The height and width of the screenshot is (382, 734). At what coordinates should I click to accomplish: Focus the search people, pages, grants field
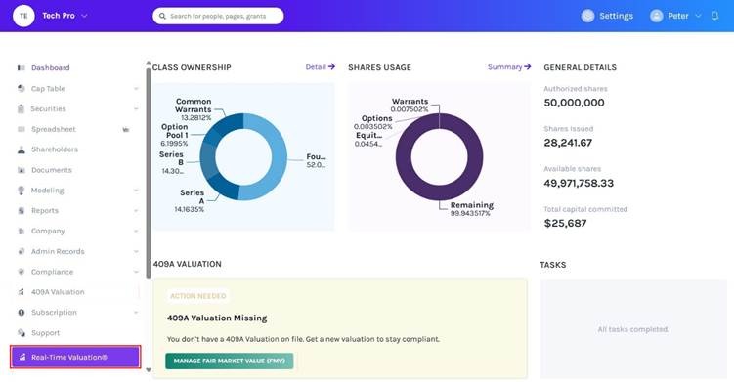click(x=218, y=16)
